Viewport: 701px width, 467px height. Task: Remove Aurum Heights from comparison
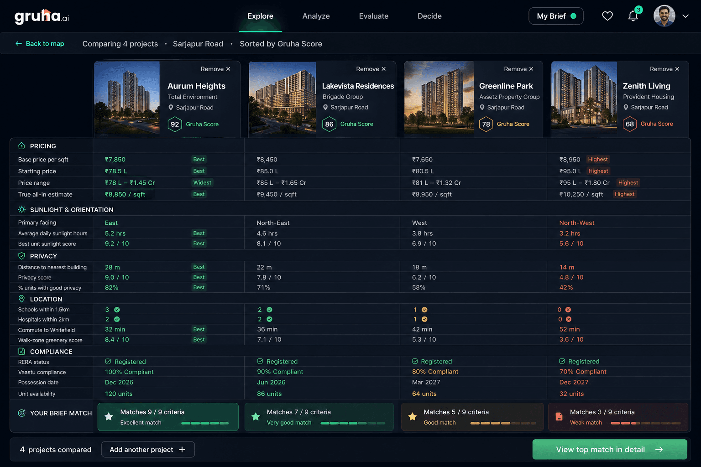point(215,69)
